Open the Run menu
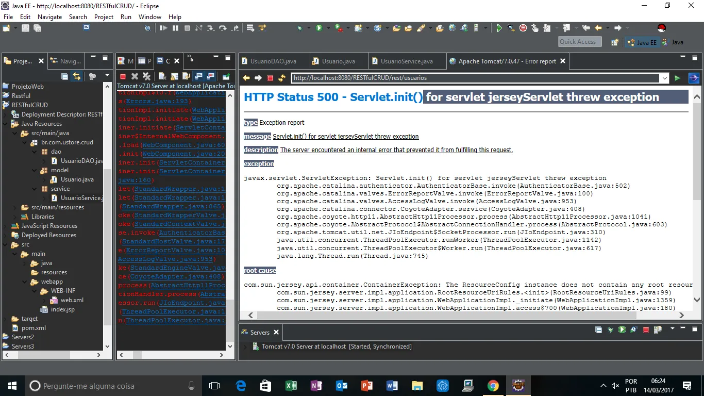704x396 pixels. click(126, 16)
